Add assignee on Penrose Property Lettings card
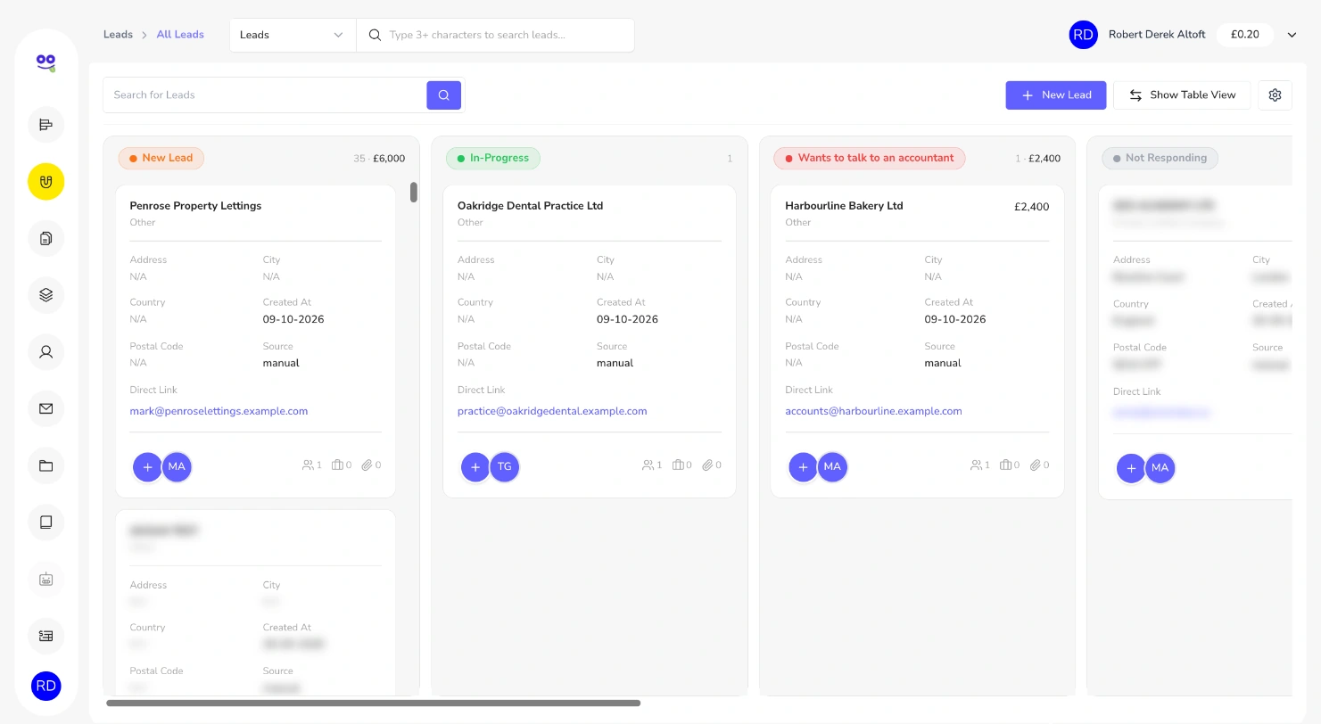Image resolution: width=1321 pixels, height=724 pixels. (x=147, y=466)
